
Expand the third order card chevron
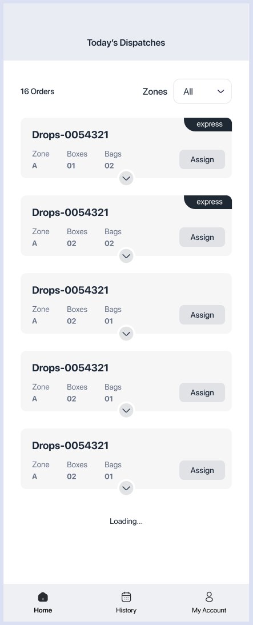126,334
